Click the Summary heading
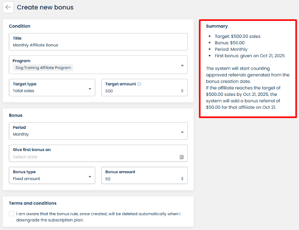299x230 pixels. click(217, 26)
